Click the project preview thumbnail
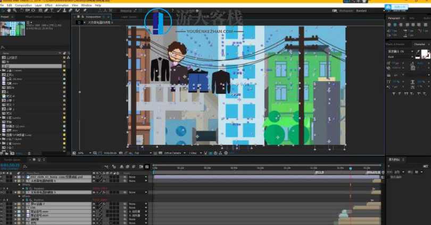This screenshot has width=431, height=225. [12, 28]
